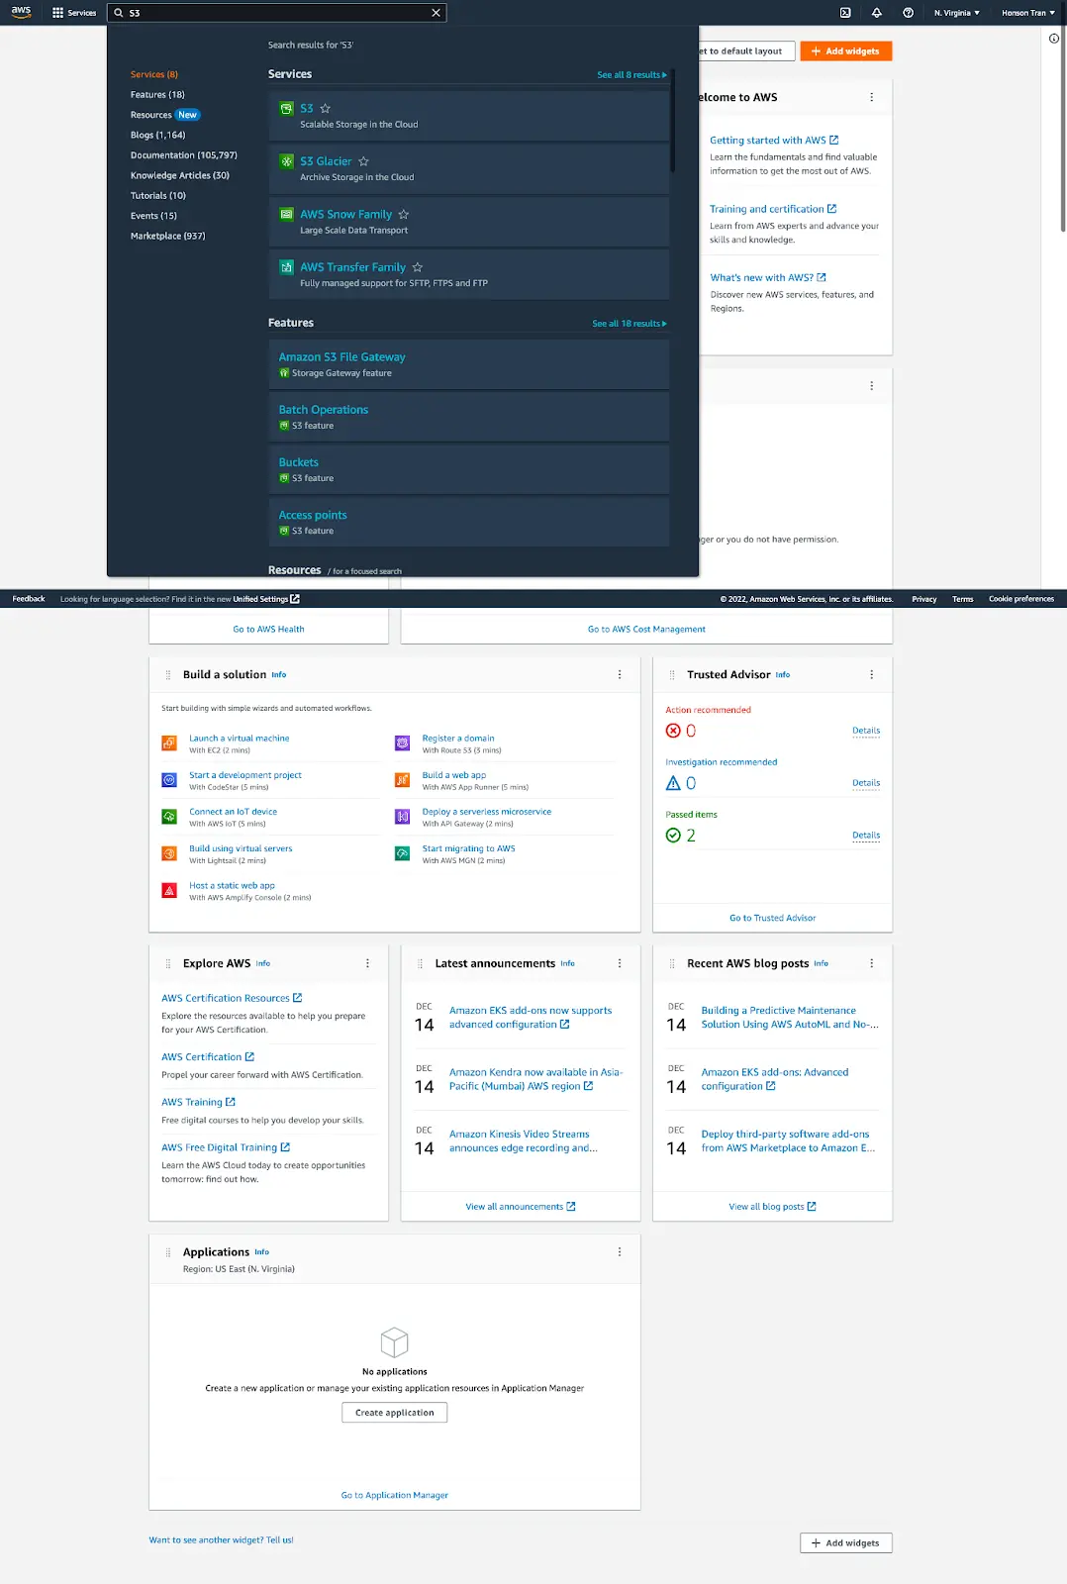Screen dimensions: 1067x1584
Task: View Details for Action recommended
Action: (866, 731)
